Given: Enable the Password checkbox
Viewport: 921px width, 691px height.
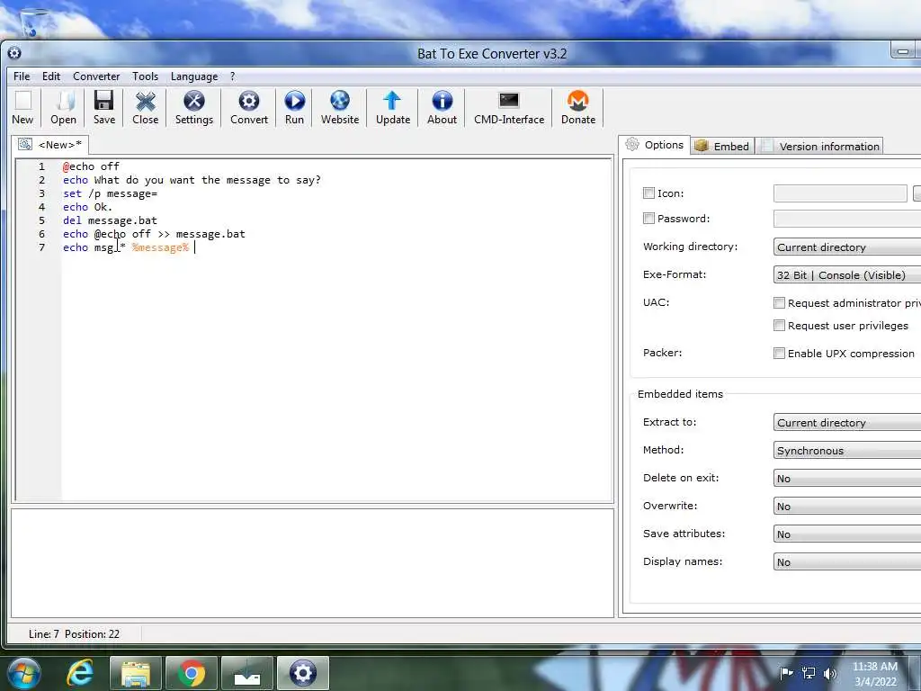Looking at the screenshot, I should coord(648,218).
